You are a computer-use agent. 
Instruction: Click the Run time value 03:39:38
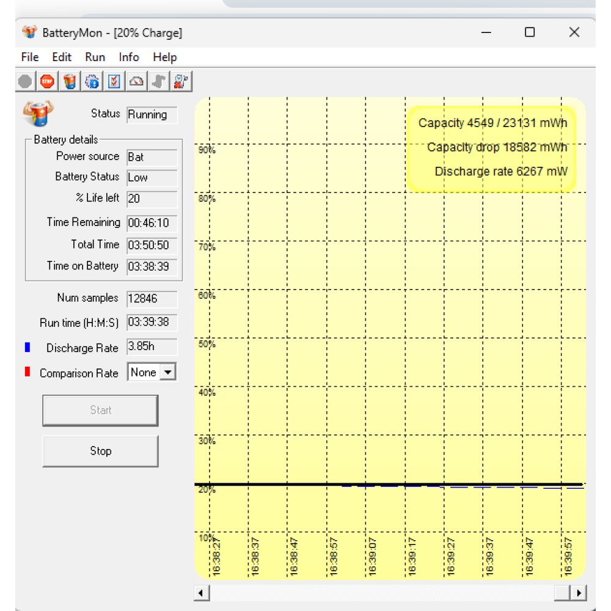pos(152,322)
